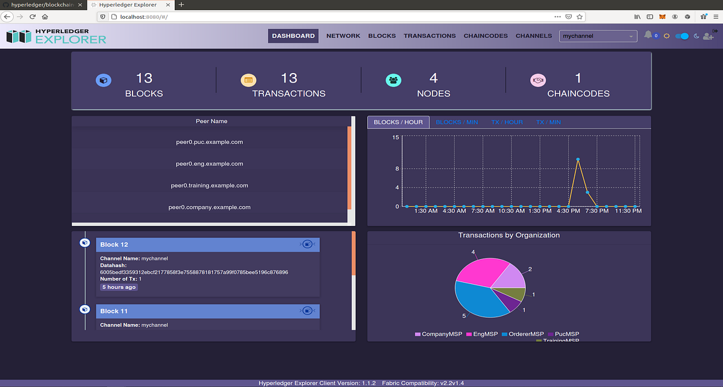Open the notifications bell icon
The image size is (723, 387).
pyautogui.click(x=648, y=36)
